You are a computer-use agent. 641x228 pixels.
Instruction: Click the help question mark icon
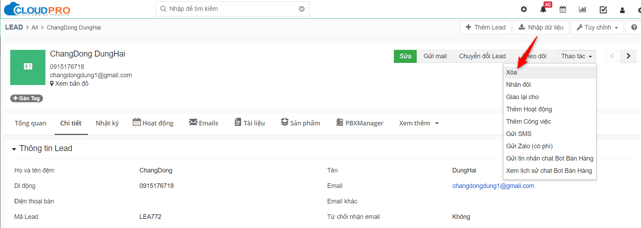(x=634, y=27)
